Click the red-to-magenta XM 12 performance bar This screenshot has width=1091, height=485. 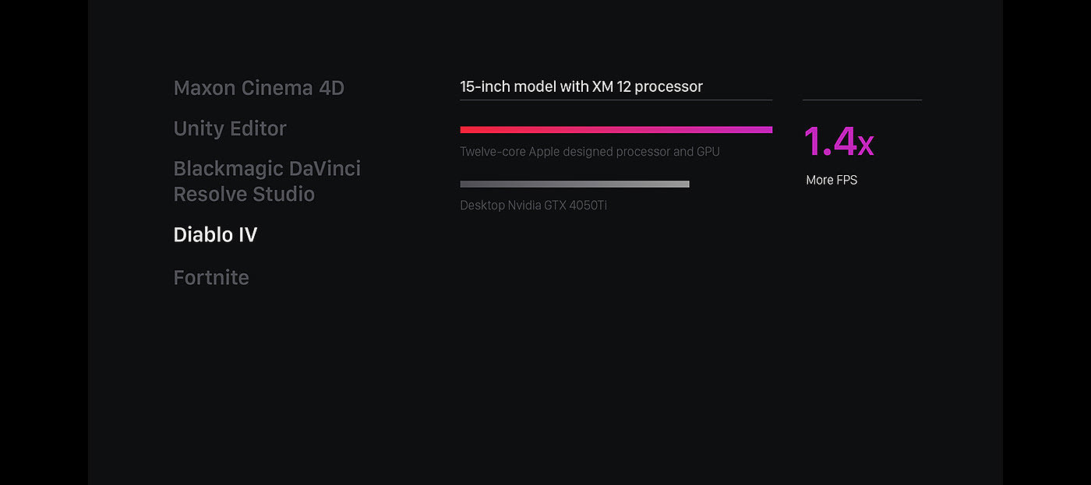pyautogui.click(x=616, y=130)
